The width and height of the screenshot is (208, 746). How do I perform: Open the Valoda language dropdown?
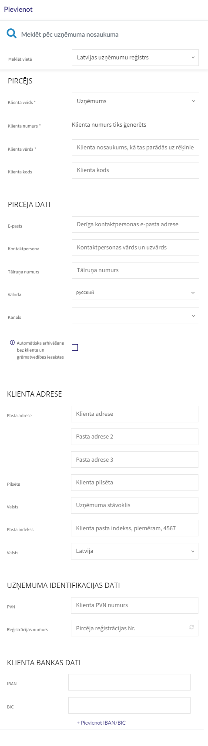coord(135,293)
